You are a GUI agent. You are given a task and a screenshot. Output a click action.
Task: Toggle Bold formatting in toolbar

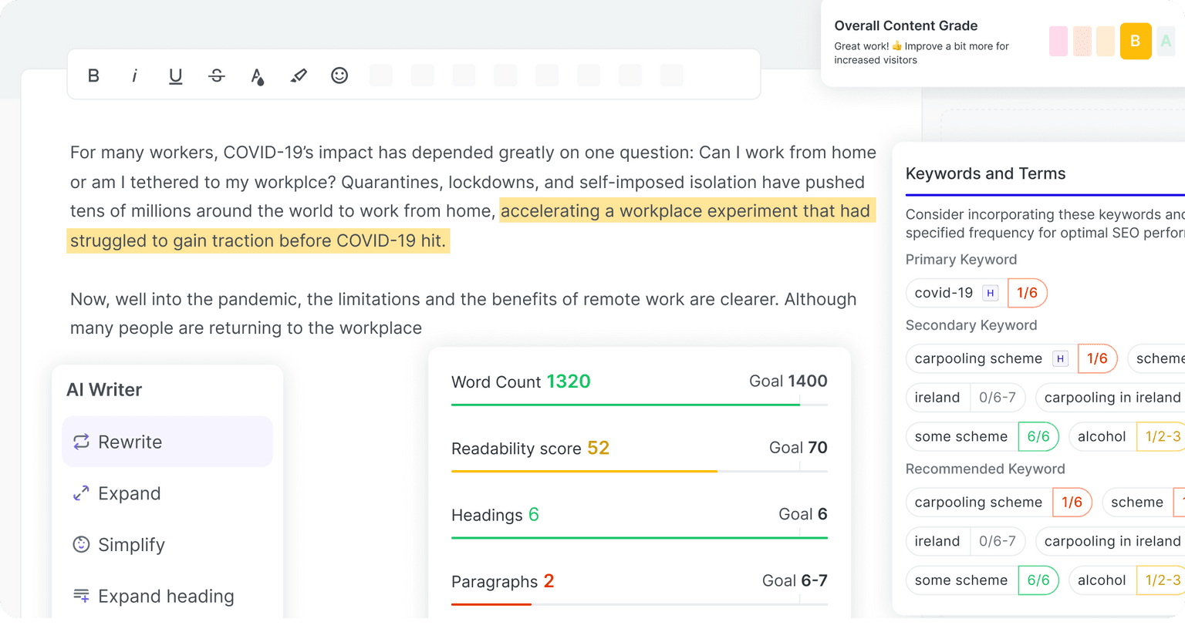[x=93, y=76]
